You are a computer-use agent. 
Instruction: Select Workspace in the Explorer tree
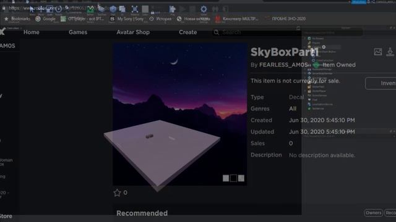(316, 38)
